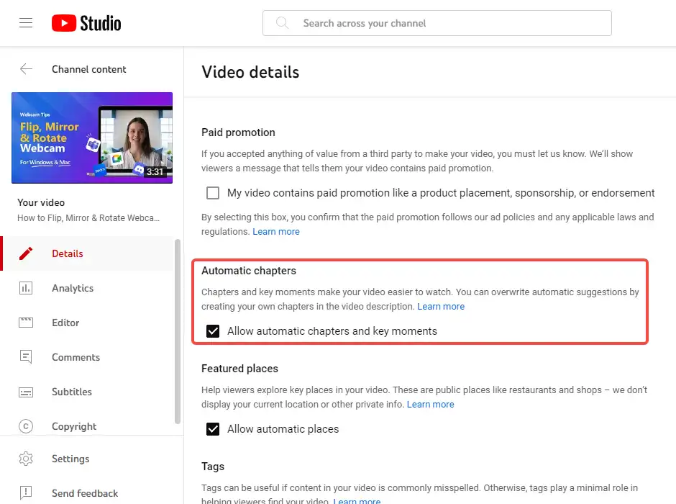The height and width of the screenshot is (504, 676).
Task: Click the back arrow near Channel content
Action: (x=26, y=69)
